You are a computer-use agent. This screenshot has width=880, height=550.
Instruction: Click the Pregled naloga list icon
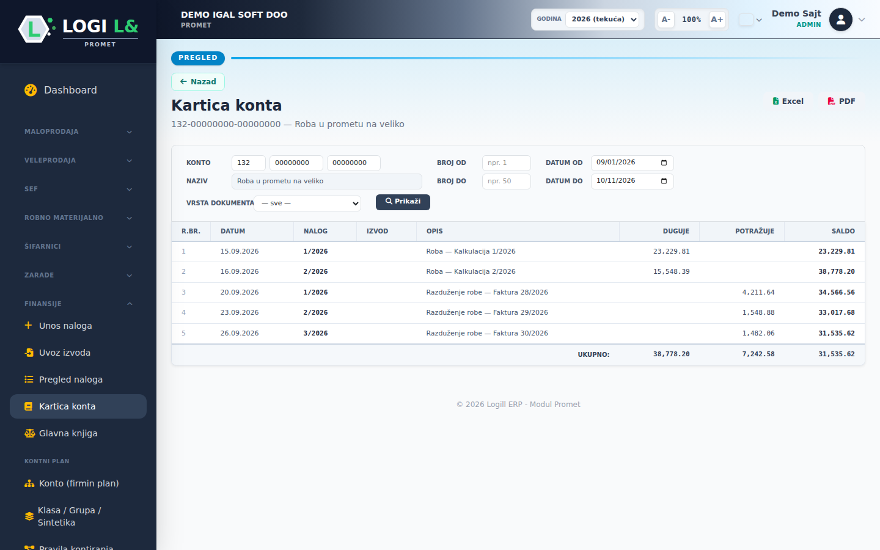(x=29, y=380)
